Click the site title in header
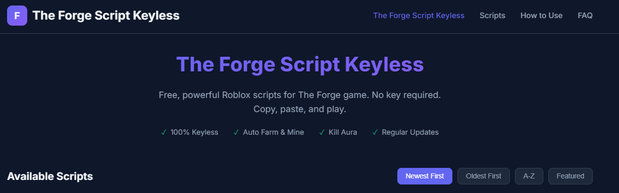This screenshot has height=193, width=619. (106, 16)
